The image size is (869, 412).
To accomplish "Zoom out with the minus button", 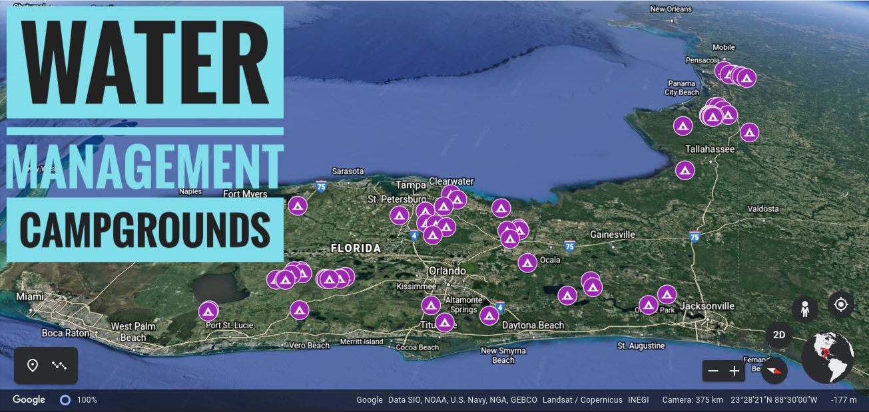I will pos(713,371).
